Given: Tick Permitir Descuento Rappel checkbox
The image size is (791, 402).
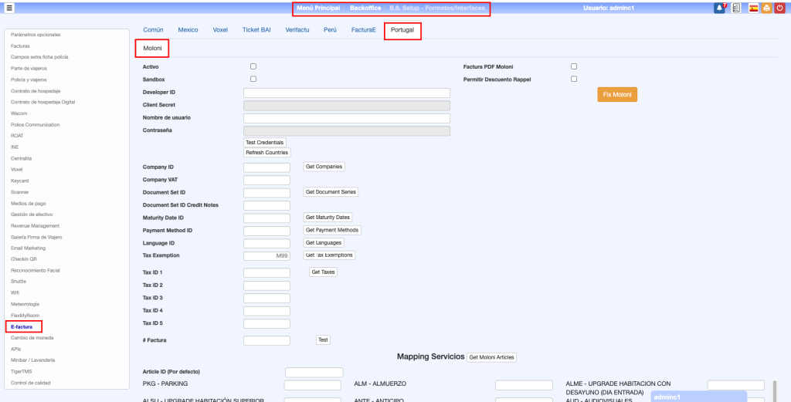Looking at the screenshot, I should (x=573, y=79).
